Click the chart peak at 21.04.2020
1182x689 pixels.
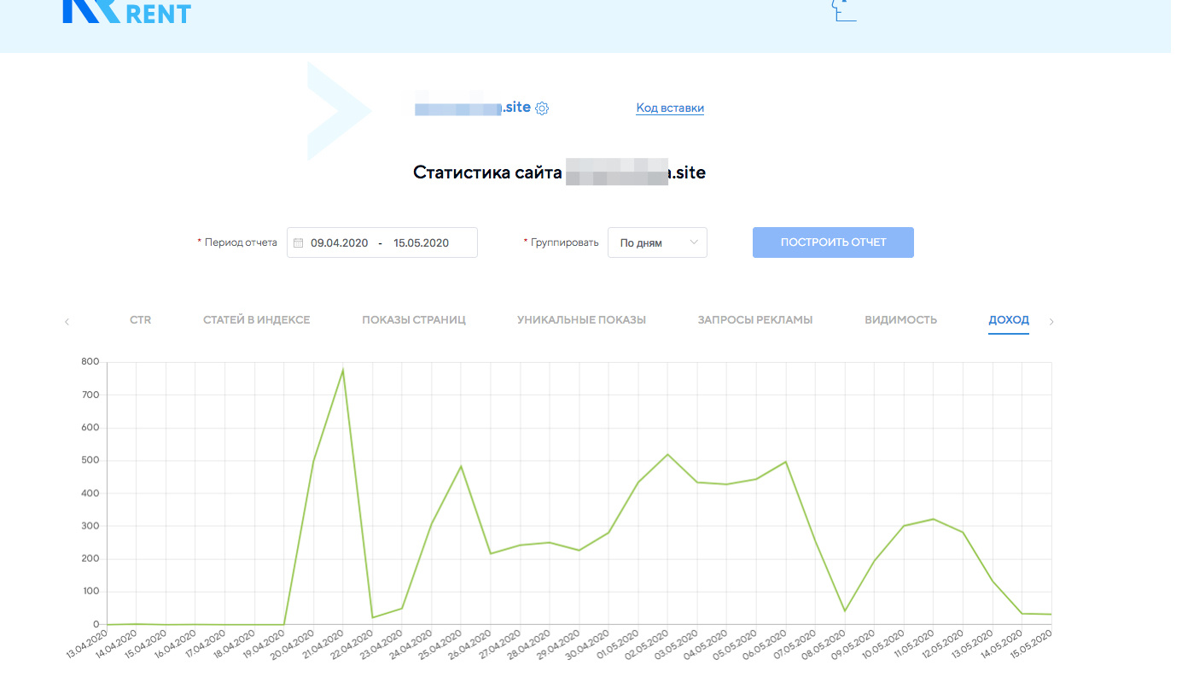(x=343, y=370)
